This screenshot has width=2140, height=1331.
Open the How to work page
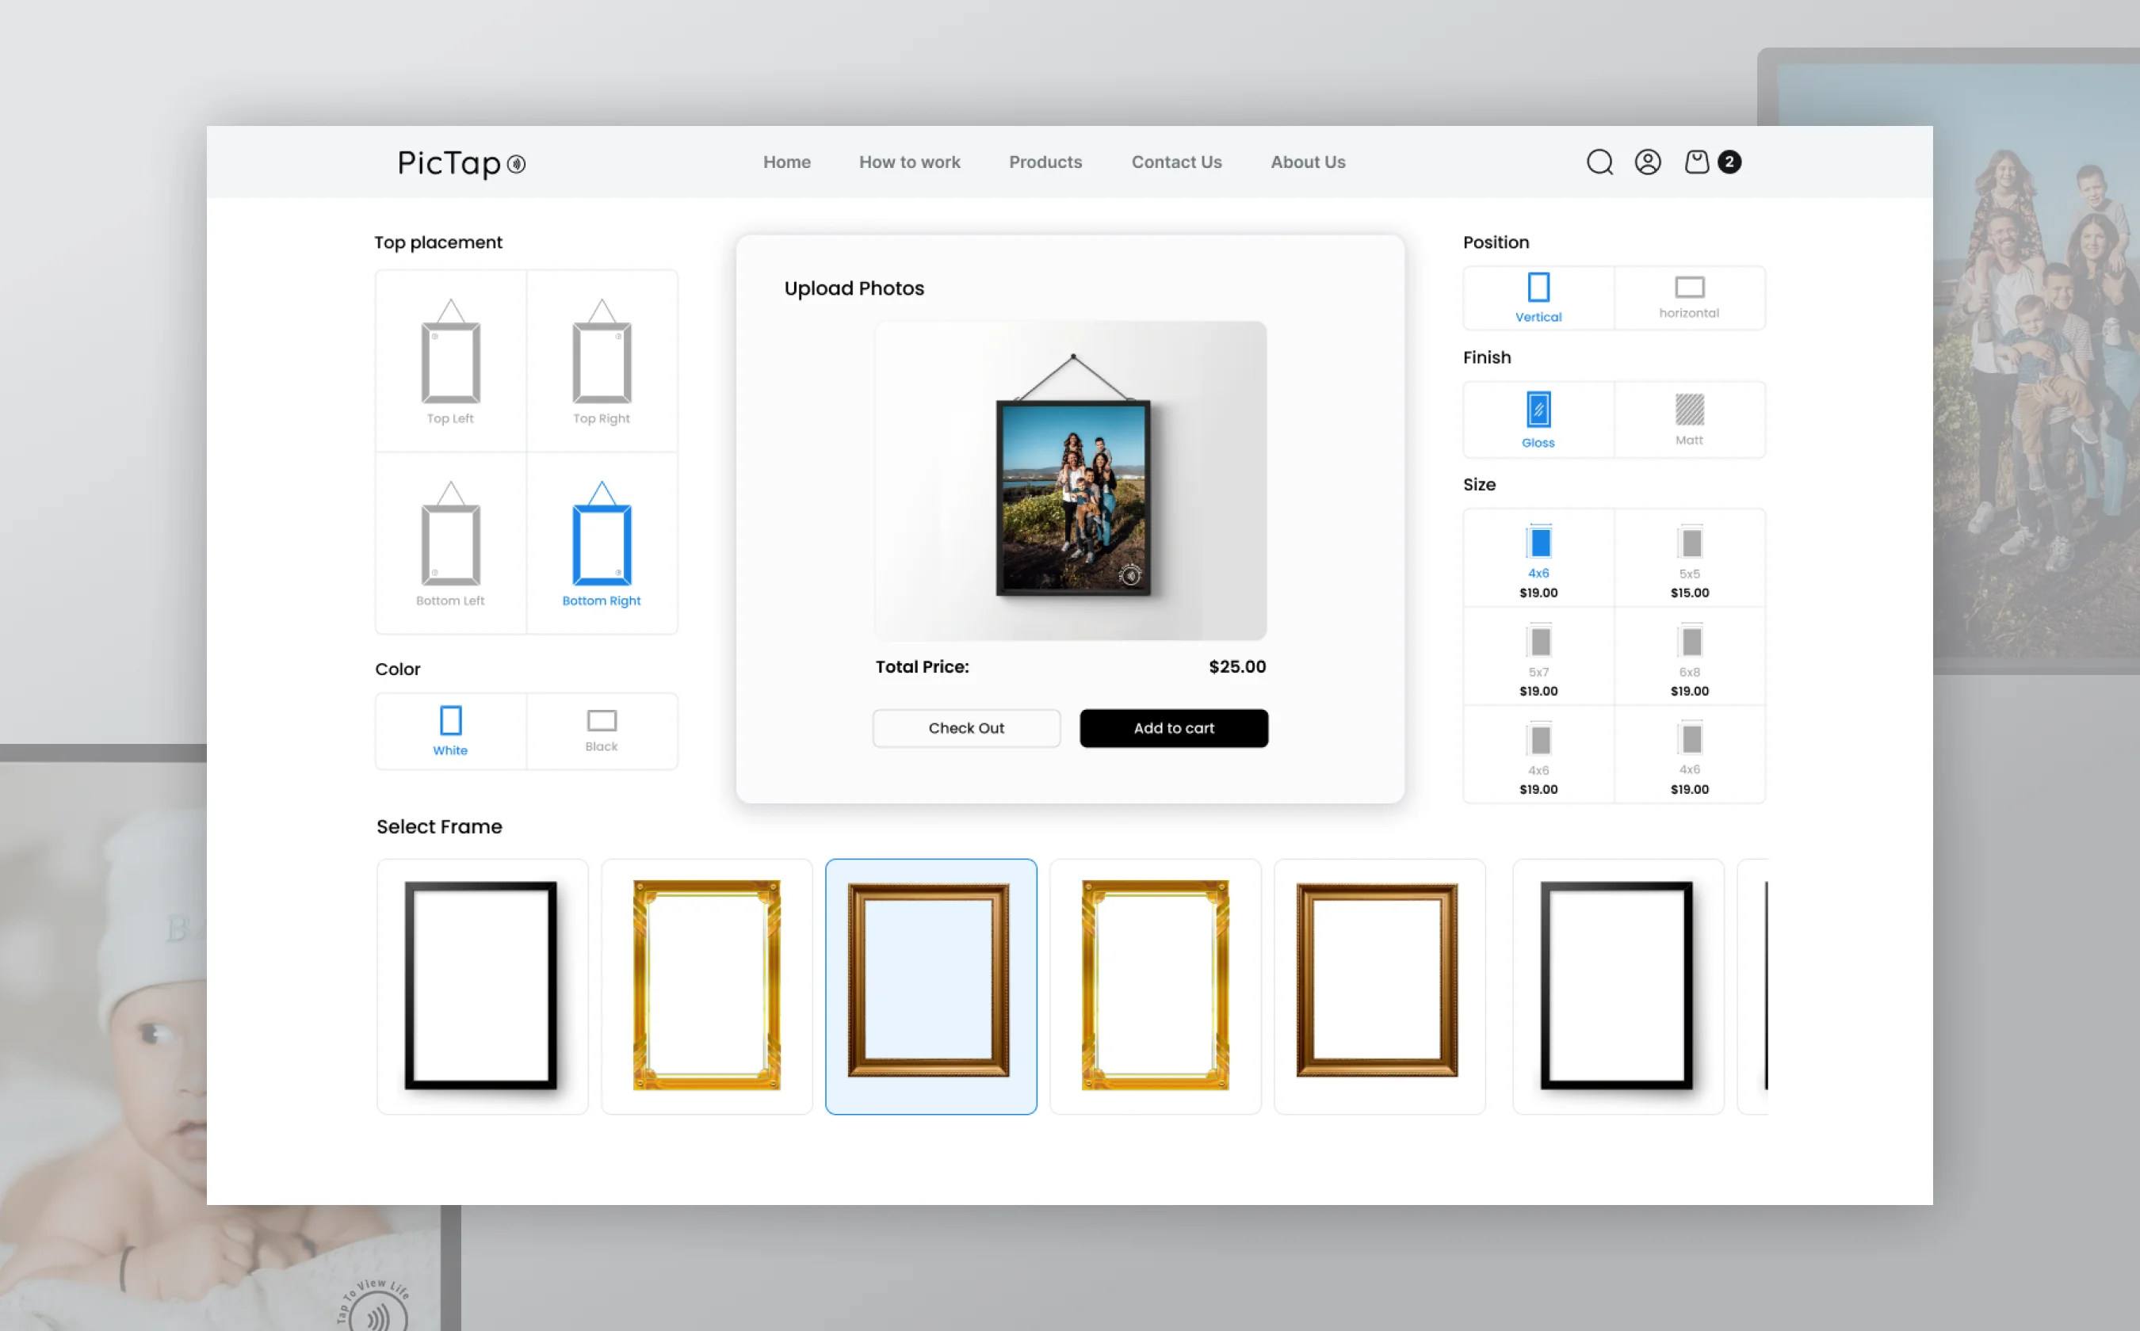click(910, 162)
